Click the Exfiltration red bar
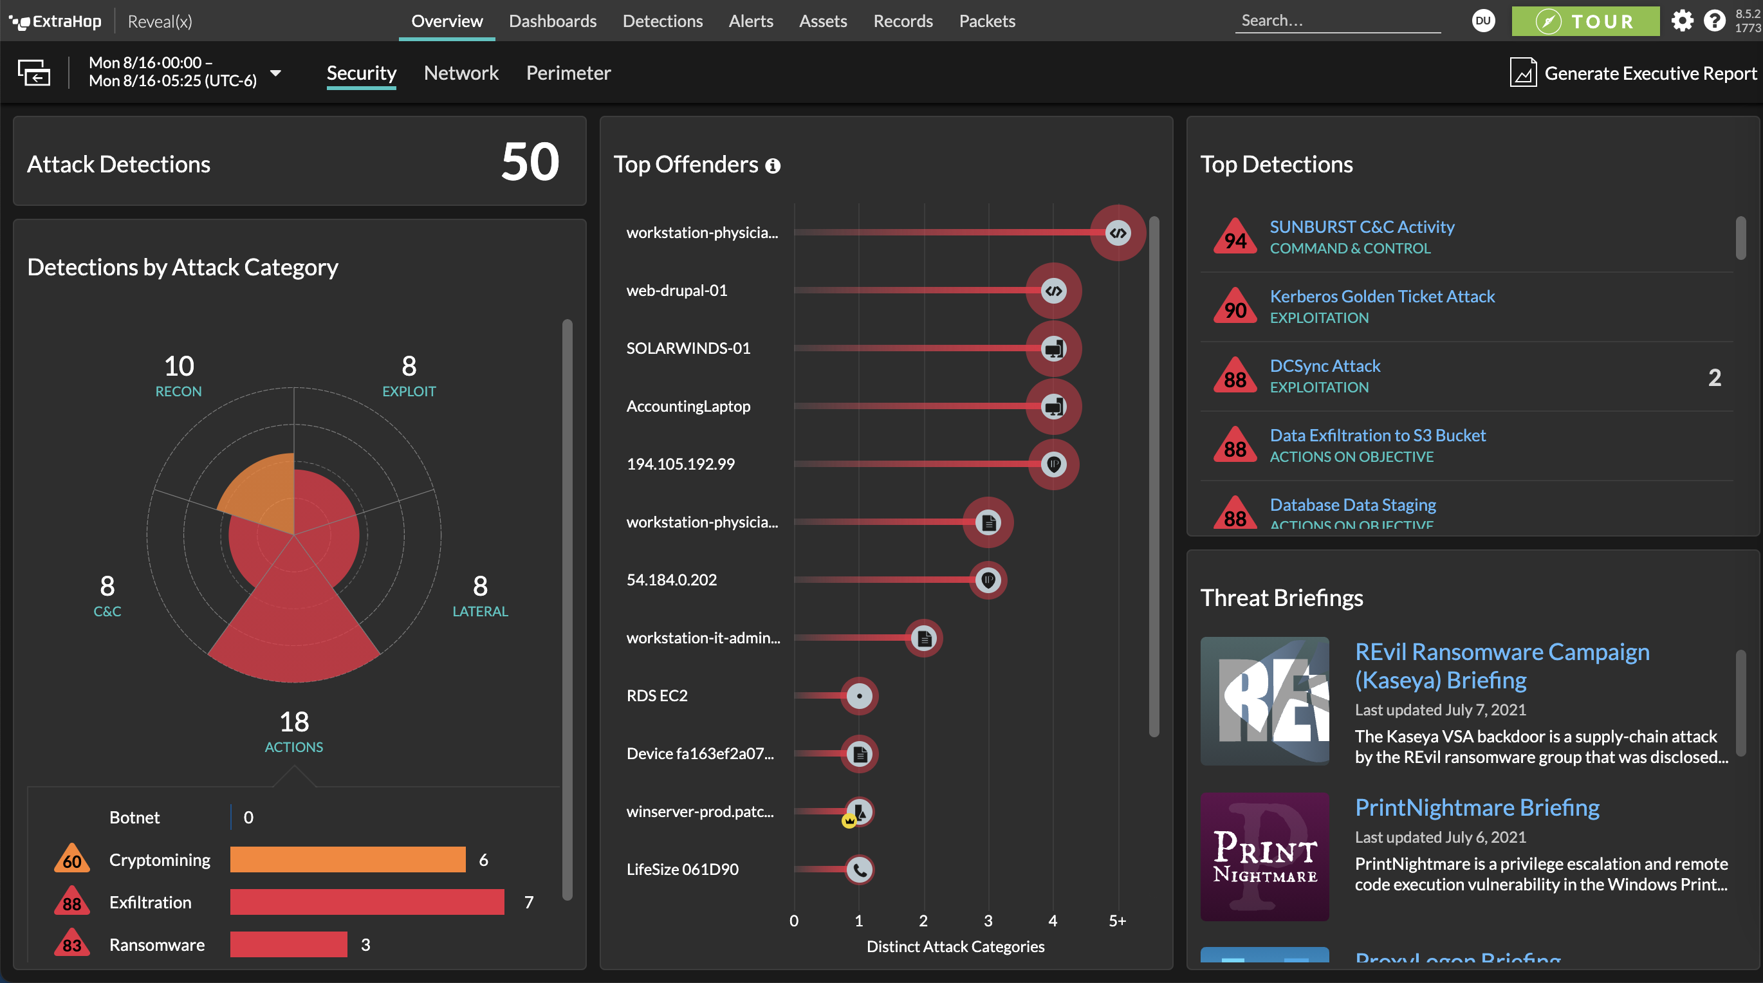The height and width of the screenshot is (983, 1763). [x=367, y=901]
